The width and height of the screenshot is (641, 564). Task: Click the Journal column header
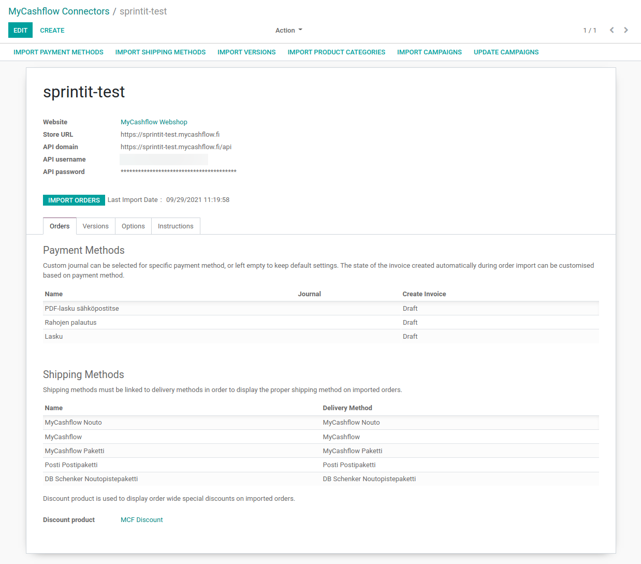(310, 294)
